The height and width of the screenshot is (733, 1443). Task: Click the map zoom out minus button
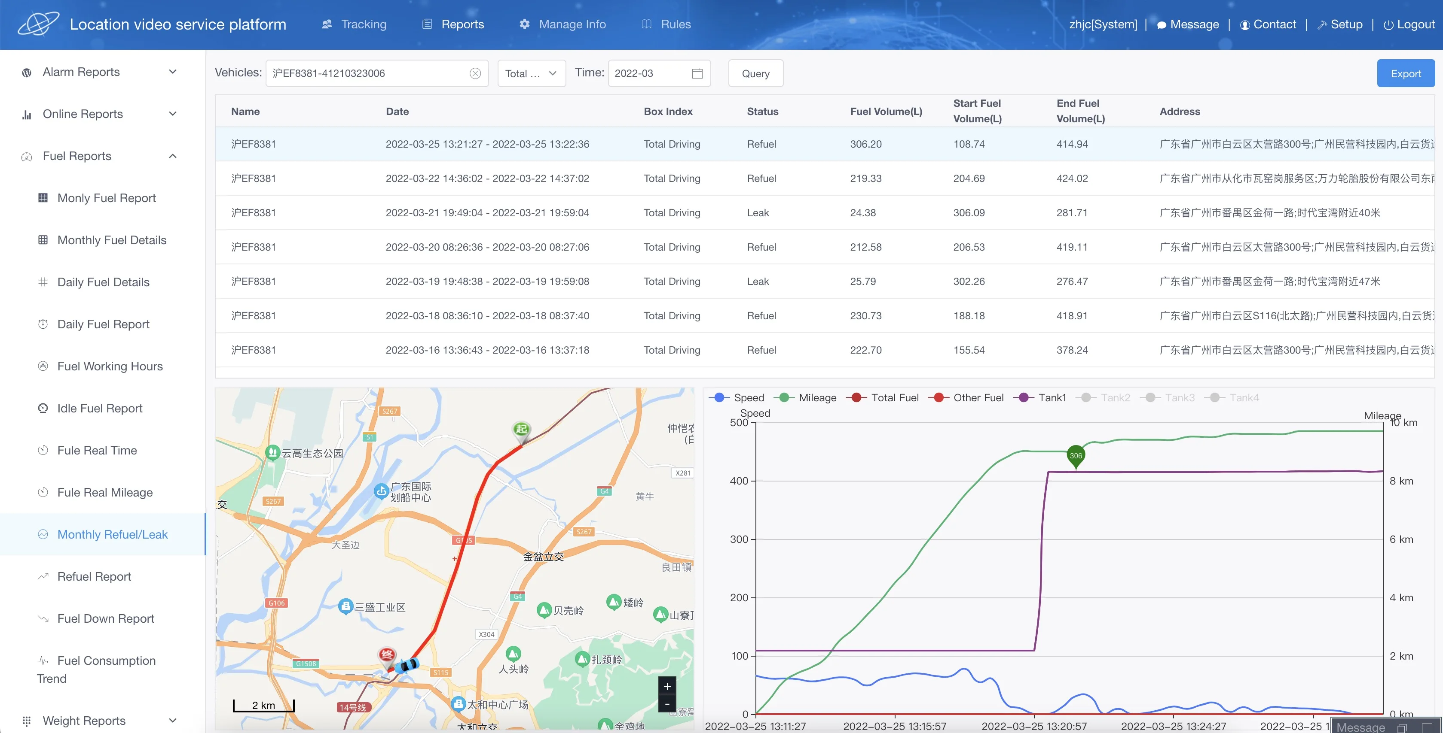(666, 704)
